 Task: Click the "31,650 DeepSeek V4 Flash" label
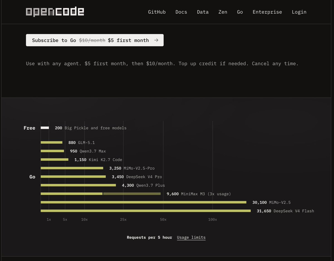[285, 211]
